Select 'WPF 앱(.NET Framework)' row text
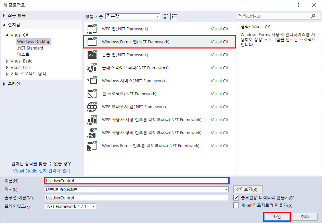Screen dimensions: 322x223 click(x=125, y=29)
